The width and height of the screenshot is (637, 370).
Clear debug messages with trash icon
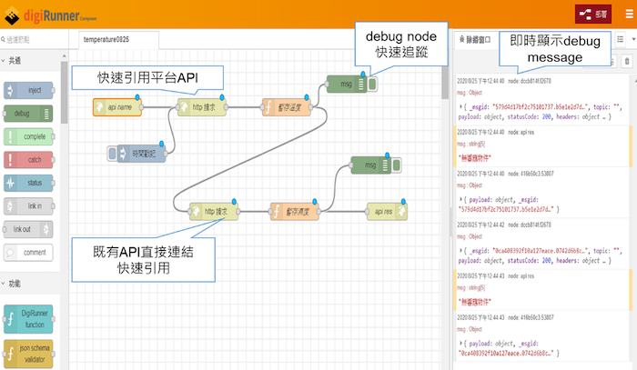pos(627,61)
